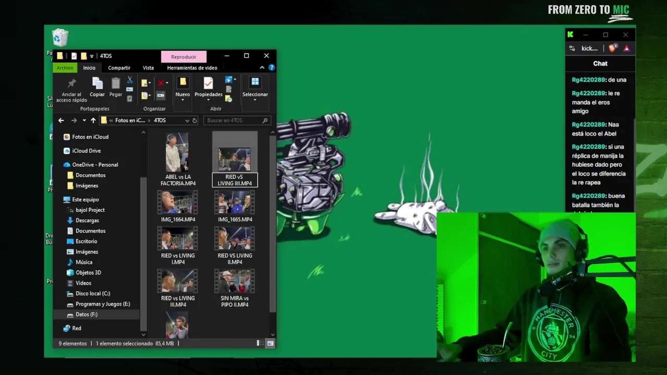
Task: Select OneDrive - Personal in sidebar
Action: pos(95,165)
